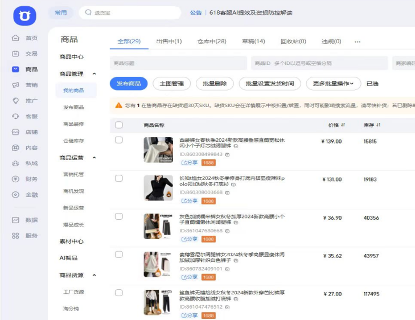The image size is (415, 320).
Task: Select the 店铺 shop icon
Action: click(x=15, y=132)
